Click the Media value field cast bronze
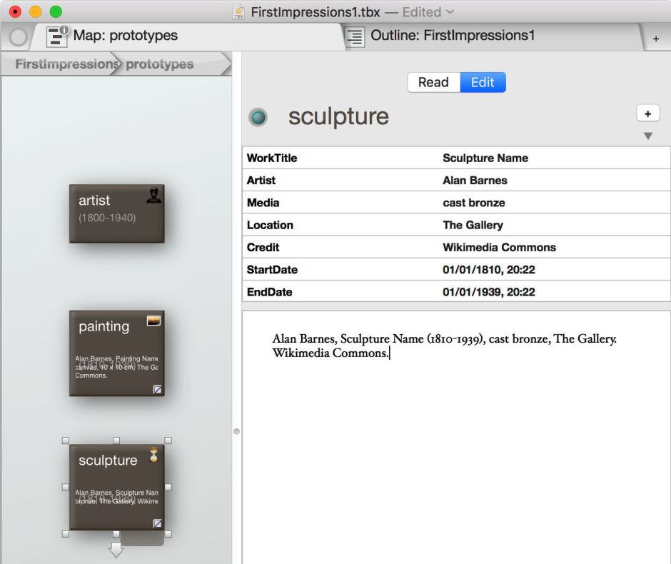 point(473,203)
